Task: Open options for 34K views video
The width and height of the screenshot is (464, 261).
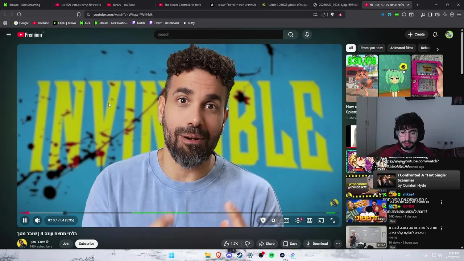Action: [441, 202]
